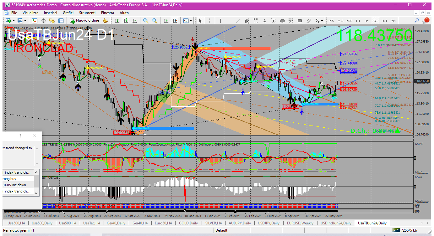
Task: Select the Andrews pitchfork lines tool
Action: [x=309, y=21]
